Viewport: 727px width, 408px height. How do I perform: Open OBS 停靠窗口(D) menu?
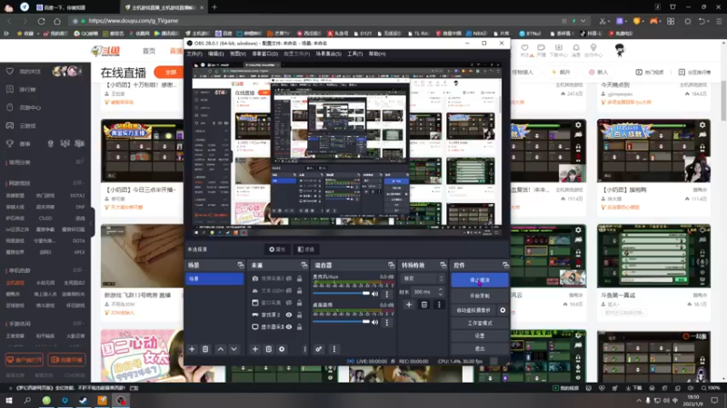[264, 54]
